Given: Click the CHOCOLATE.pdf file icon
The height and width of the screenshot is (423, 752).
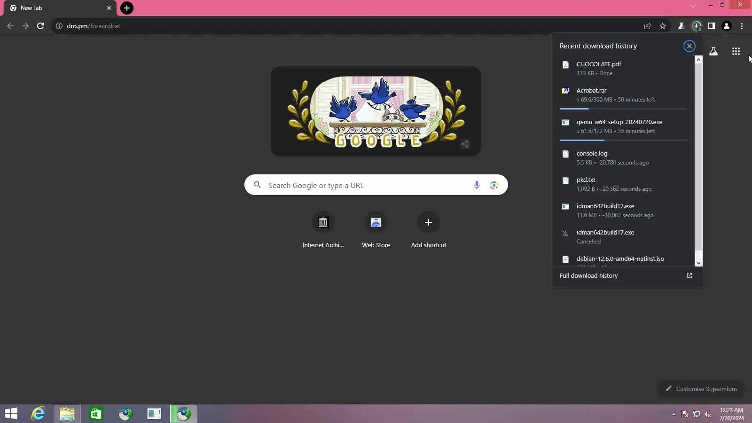Looking at the screenshot, I should 565,65.
